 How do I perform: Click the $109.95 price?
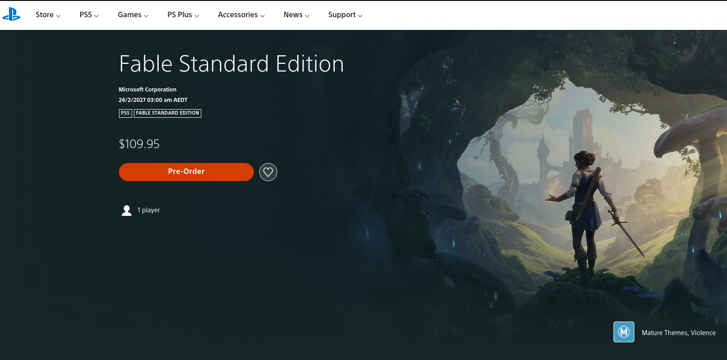click(x=139, y=144)
